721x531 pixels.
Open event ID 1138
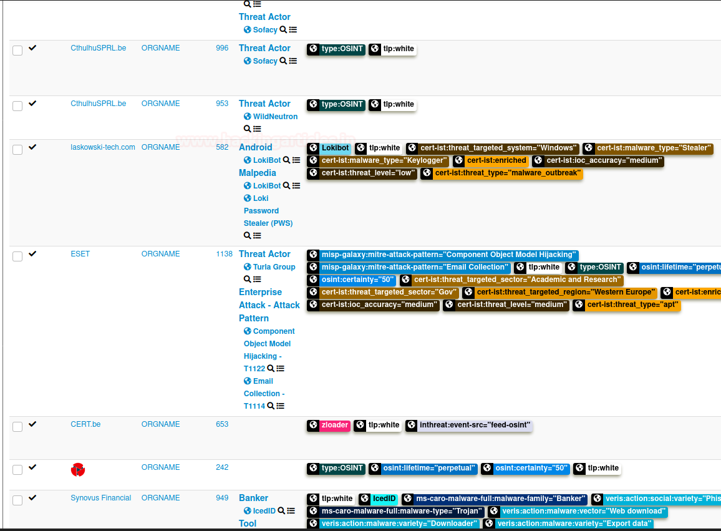click(225, 254)
